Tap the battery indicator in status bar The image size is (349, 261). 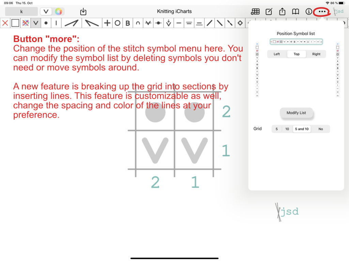342,3
